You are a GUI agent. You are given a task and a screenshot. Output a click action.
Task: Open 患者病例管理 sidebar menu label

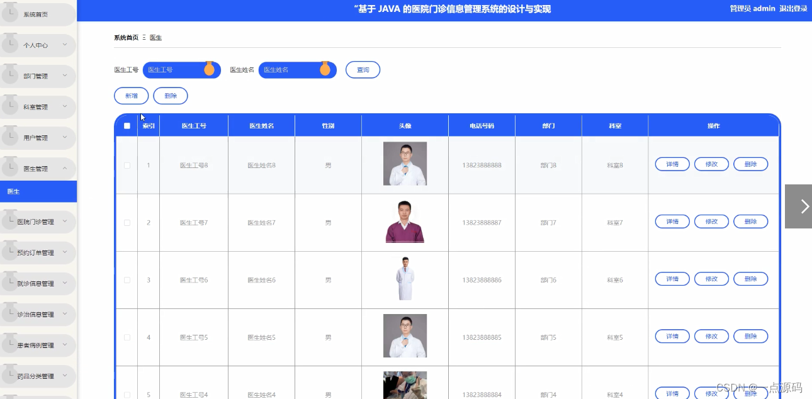pos(36,346)
